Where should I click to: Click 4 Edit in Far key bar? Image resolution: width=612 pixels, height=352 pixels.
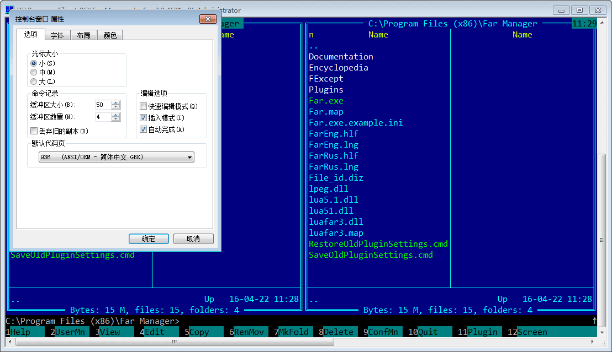tap(159, 332)
